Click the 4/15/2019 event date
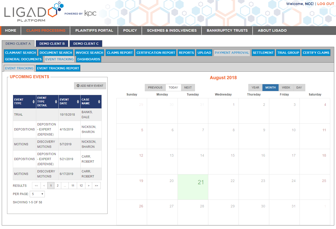This screenshot has height=229, width=336. coord(66,129)
